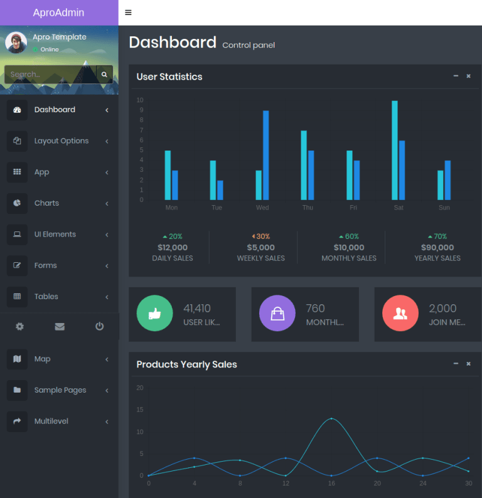Click the green thumbs-up likes icon
The height and width of the screenshot is (498, 482).
click(155, 314)
